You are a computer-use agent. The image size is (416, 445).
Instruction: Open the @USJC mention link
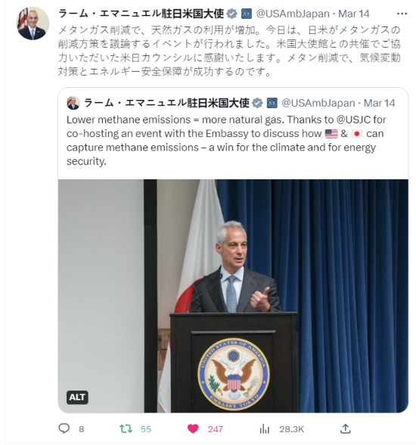point(354,120)
